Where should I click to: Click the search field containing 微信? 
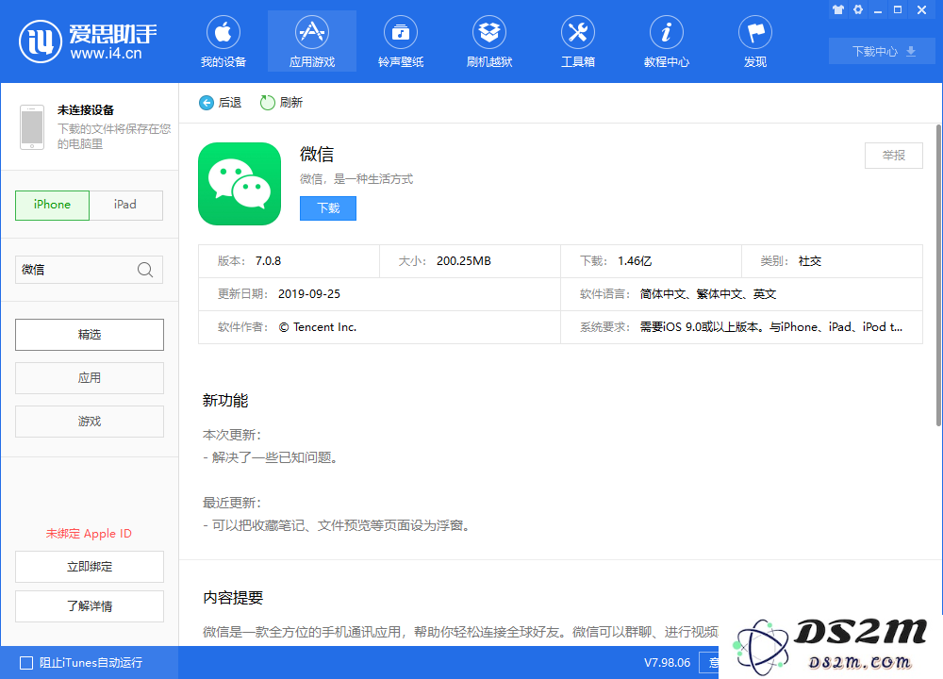pos(89,270)
